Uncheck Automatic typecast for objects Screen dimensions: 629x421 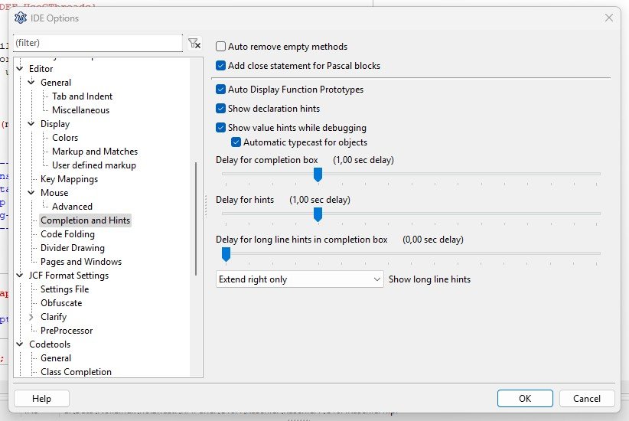[x=236, y=142]
